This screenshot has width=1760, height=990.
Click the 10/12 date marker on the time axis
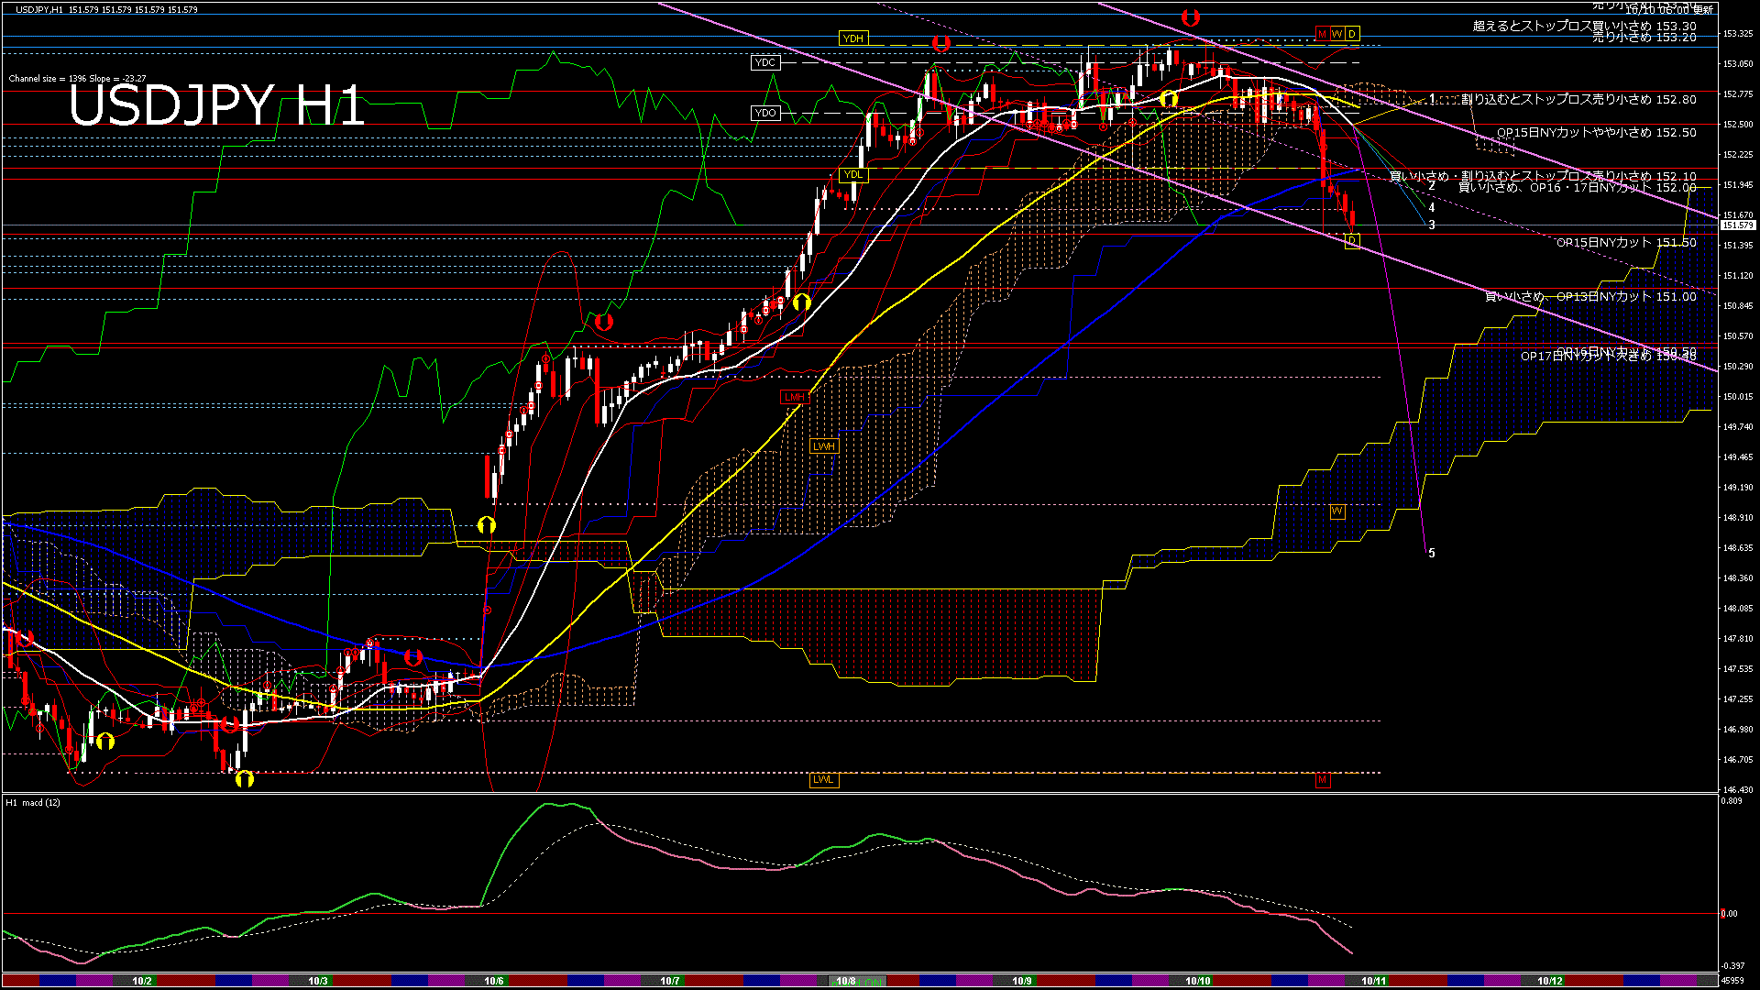click(1549, 981)
